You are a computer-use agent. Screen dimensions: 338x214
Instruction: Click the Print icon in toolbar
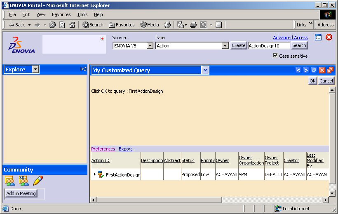click(193, 25)
